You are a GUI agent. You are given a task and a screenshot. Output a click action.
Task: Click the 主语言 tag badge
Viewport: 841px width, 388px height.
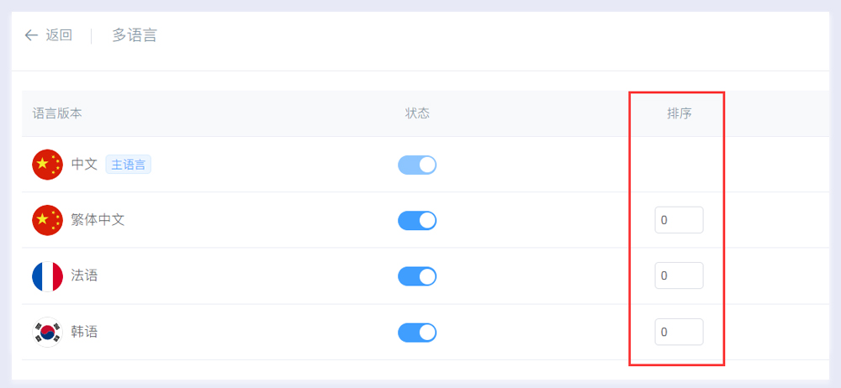point(129,165)
